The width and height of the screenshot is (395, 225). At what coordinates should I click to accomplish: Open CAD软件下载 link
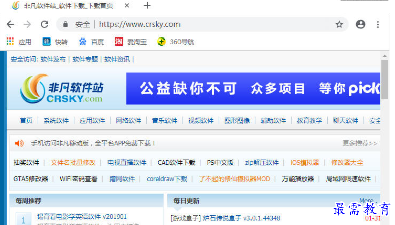tap(176, 163)
